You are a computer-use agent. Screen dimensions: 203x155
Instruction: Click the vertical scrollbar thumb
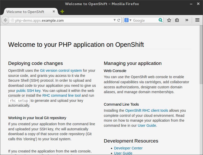click(x=201, y=55)
